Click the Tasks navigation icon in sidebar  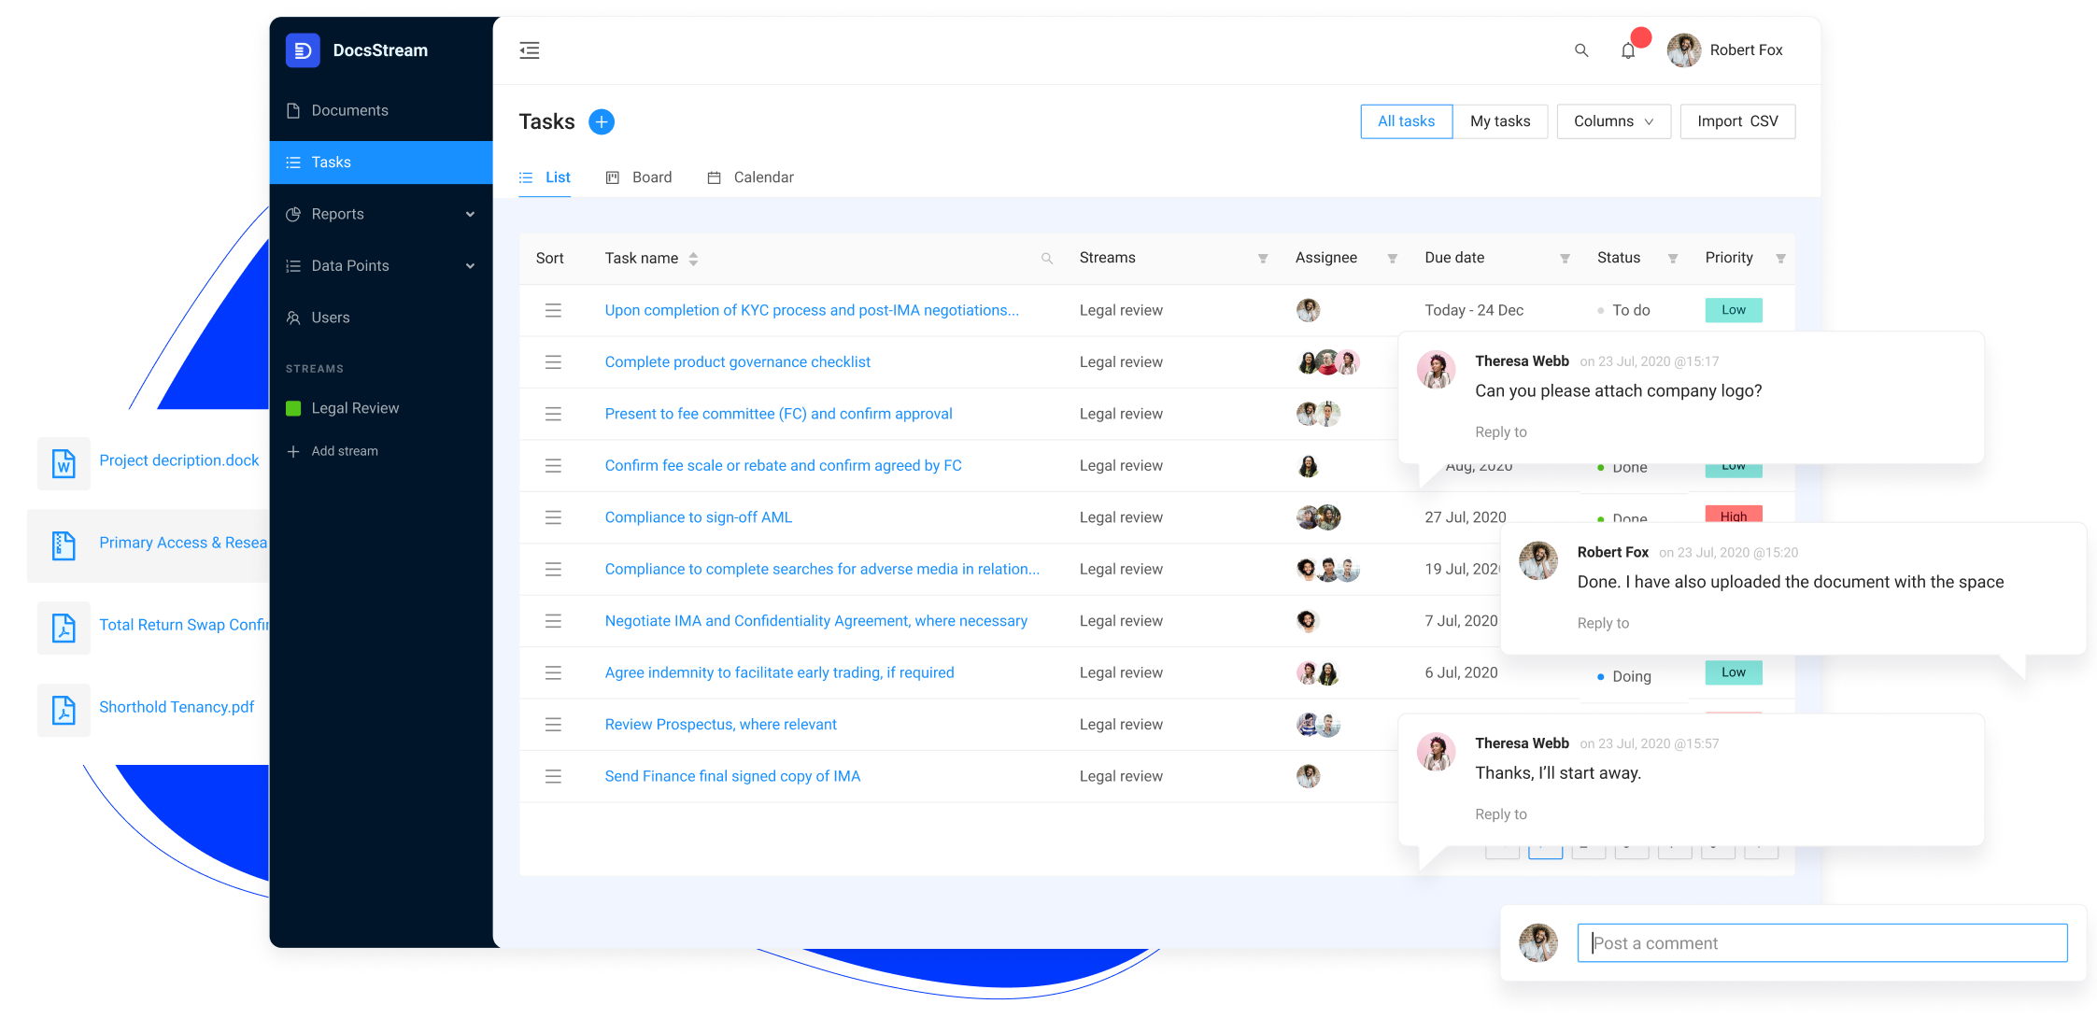coord(293,162)
